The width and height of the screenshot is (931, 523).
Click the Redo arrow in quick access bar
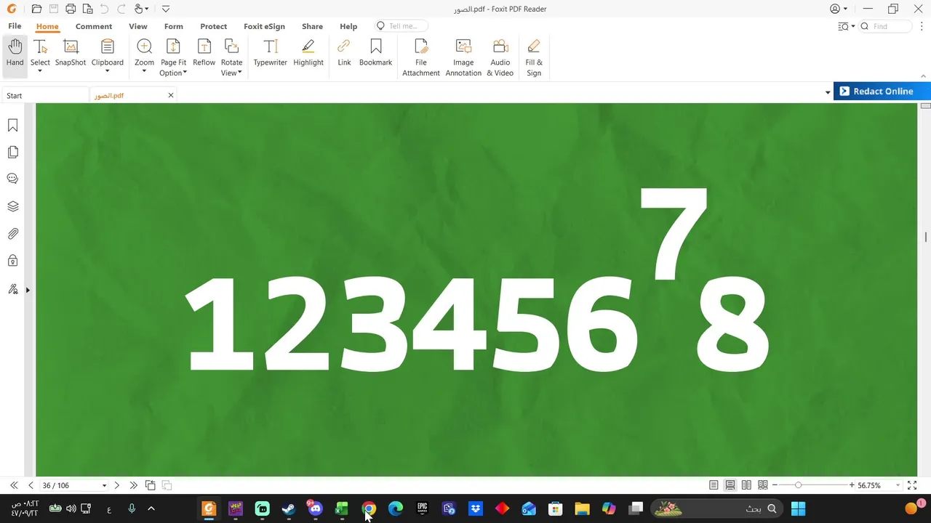tap(121, 9)
